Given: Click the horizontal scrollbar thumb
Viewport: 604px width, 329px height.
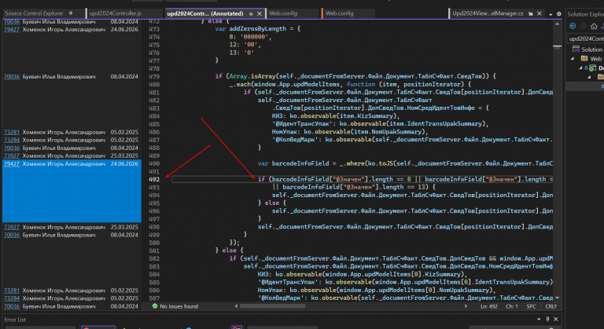Looking at the screenshot, I should coord(273,306).
